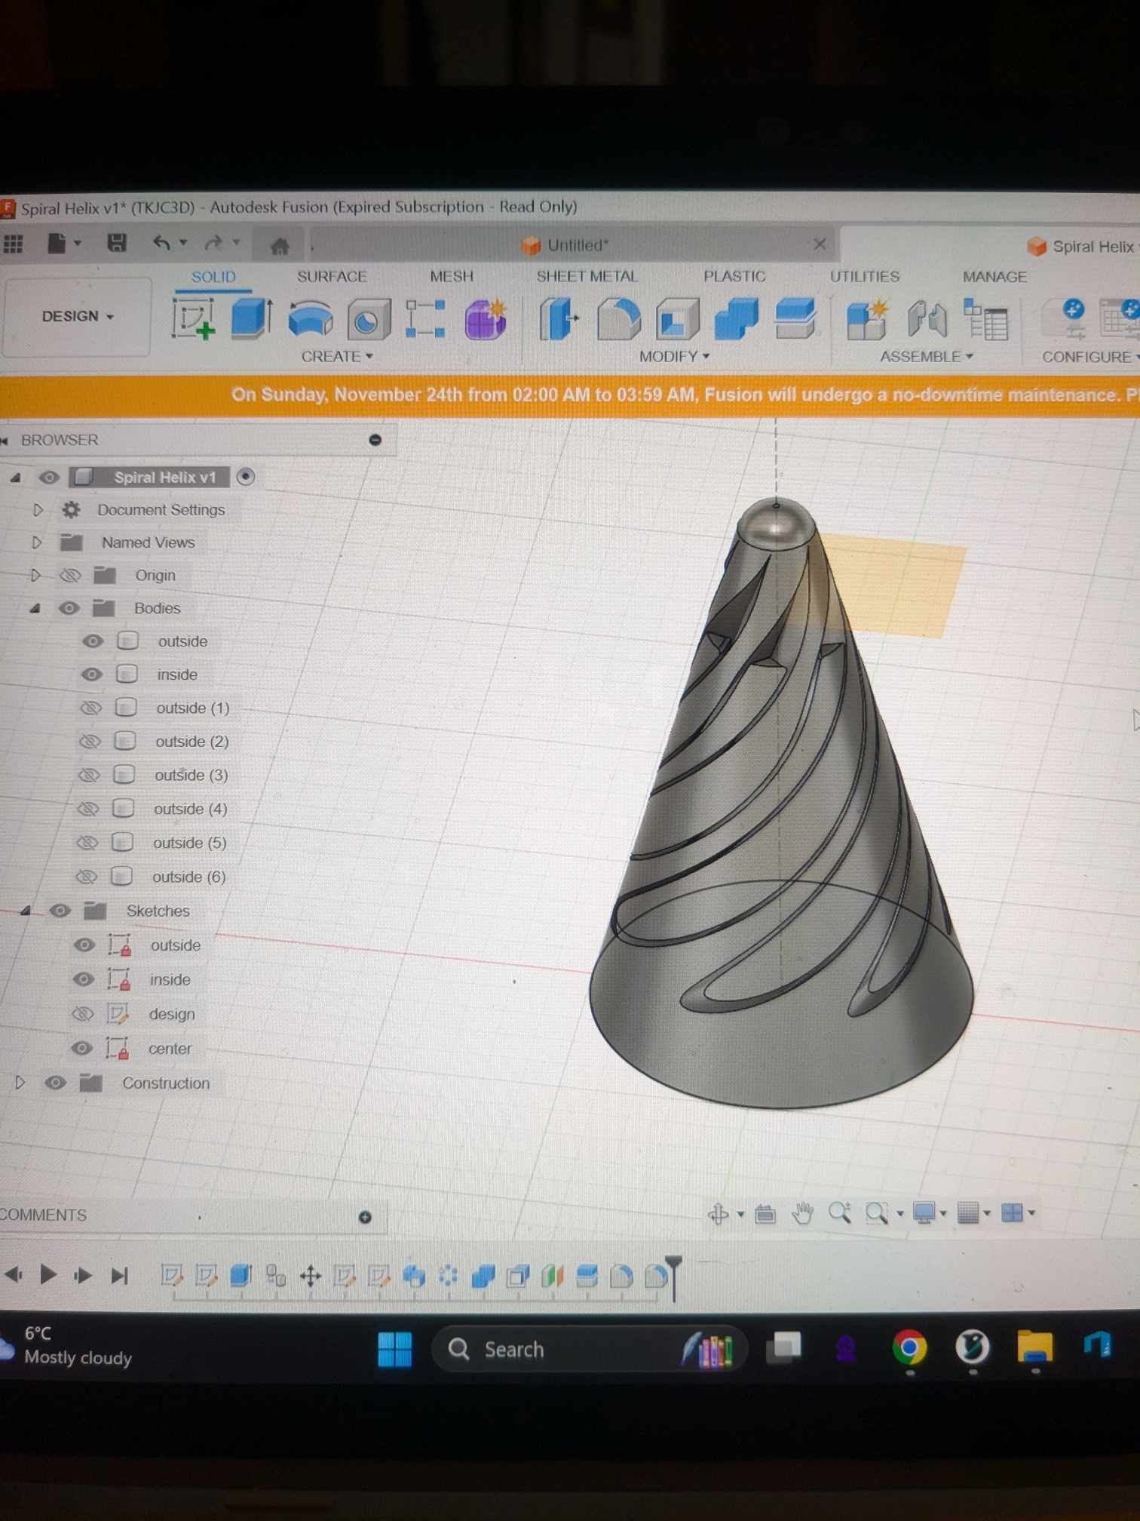Undo the last action
Image resolution: width=1140 pixels, height=1521 pixels.
click(161, 243)
